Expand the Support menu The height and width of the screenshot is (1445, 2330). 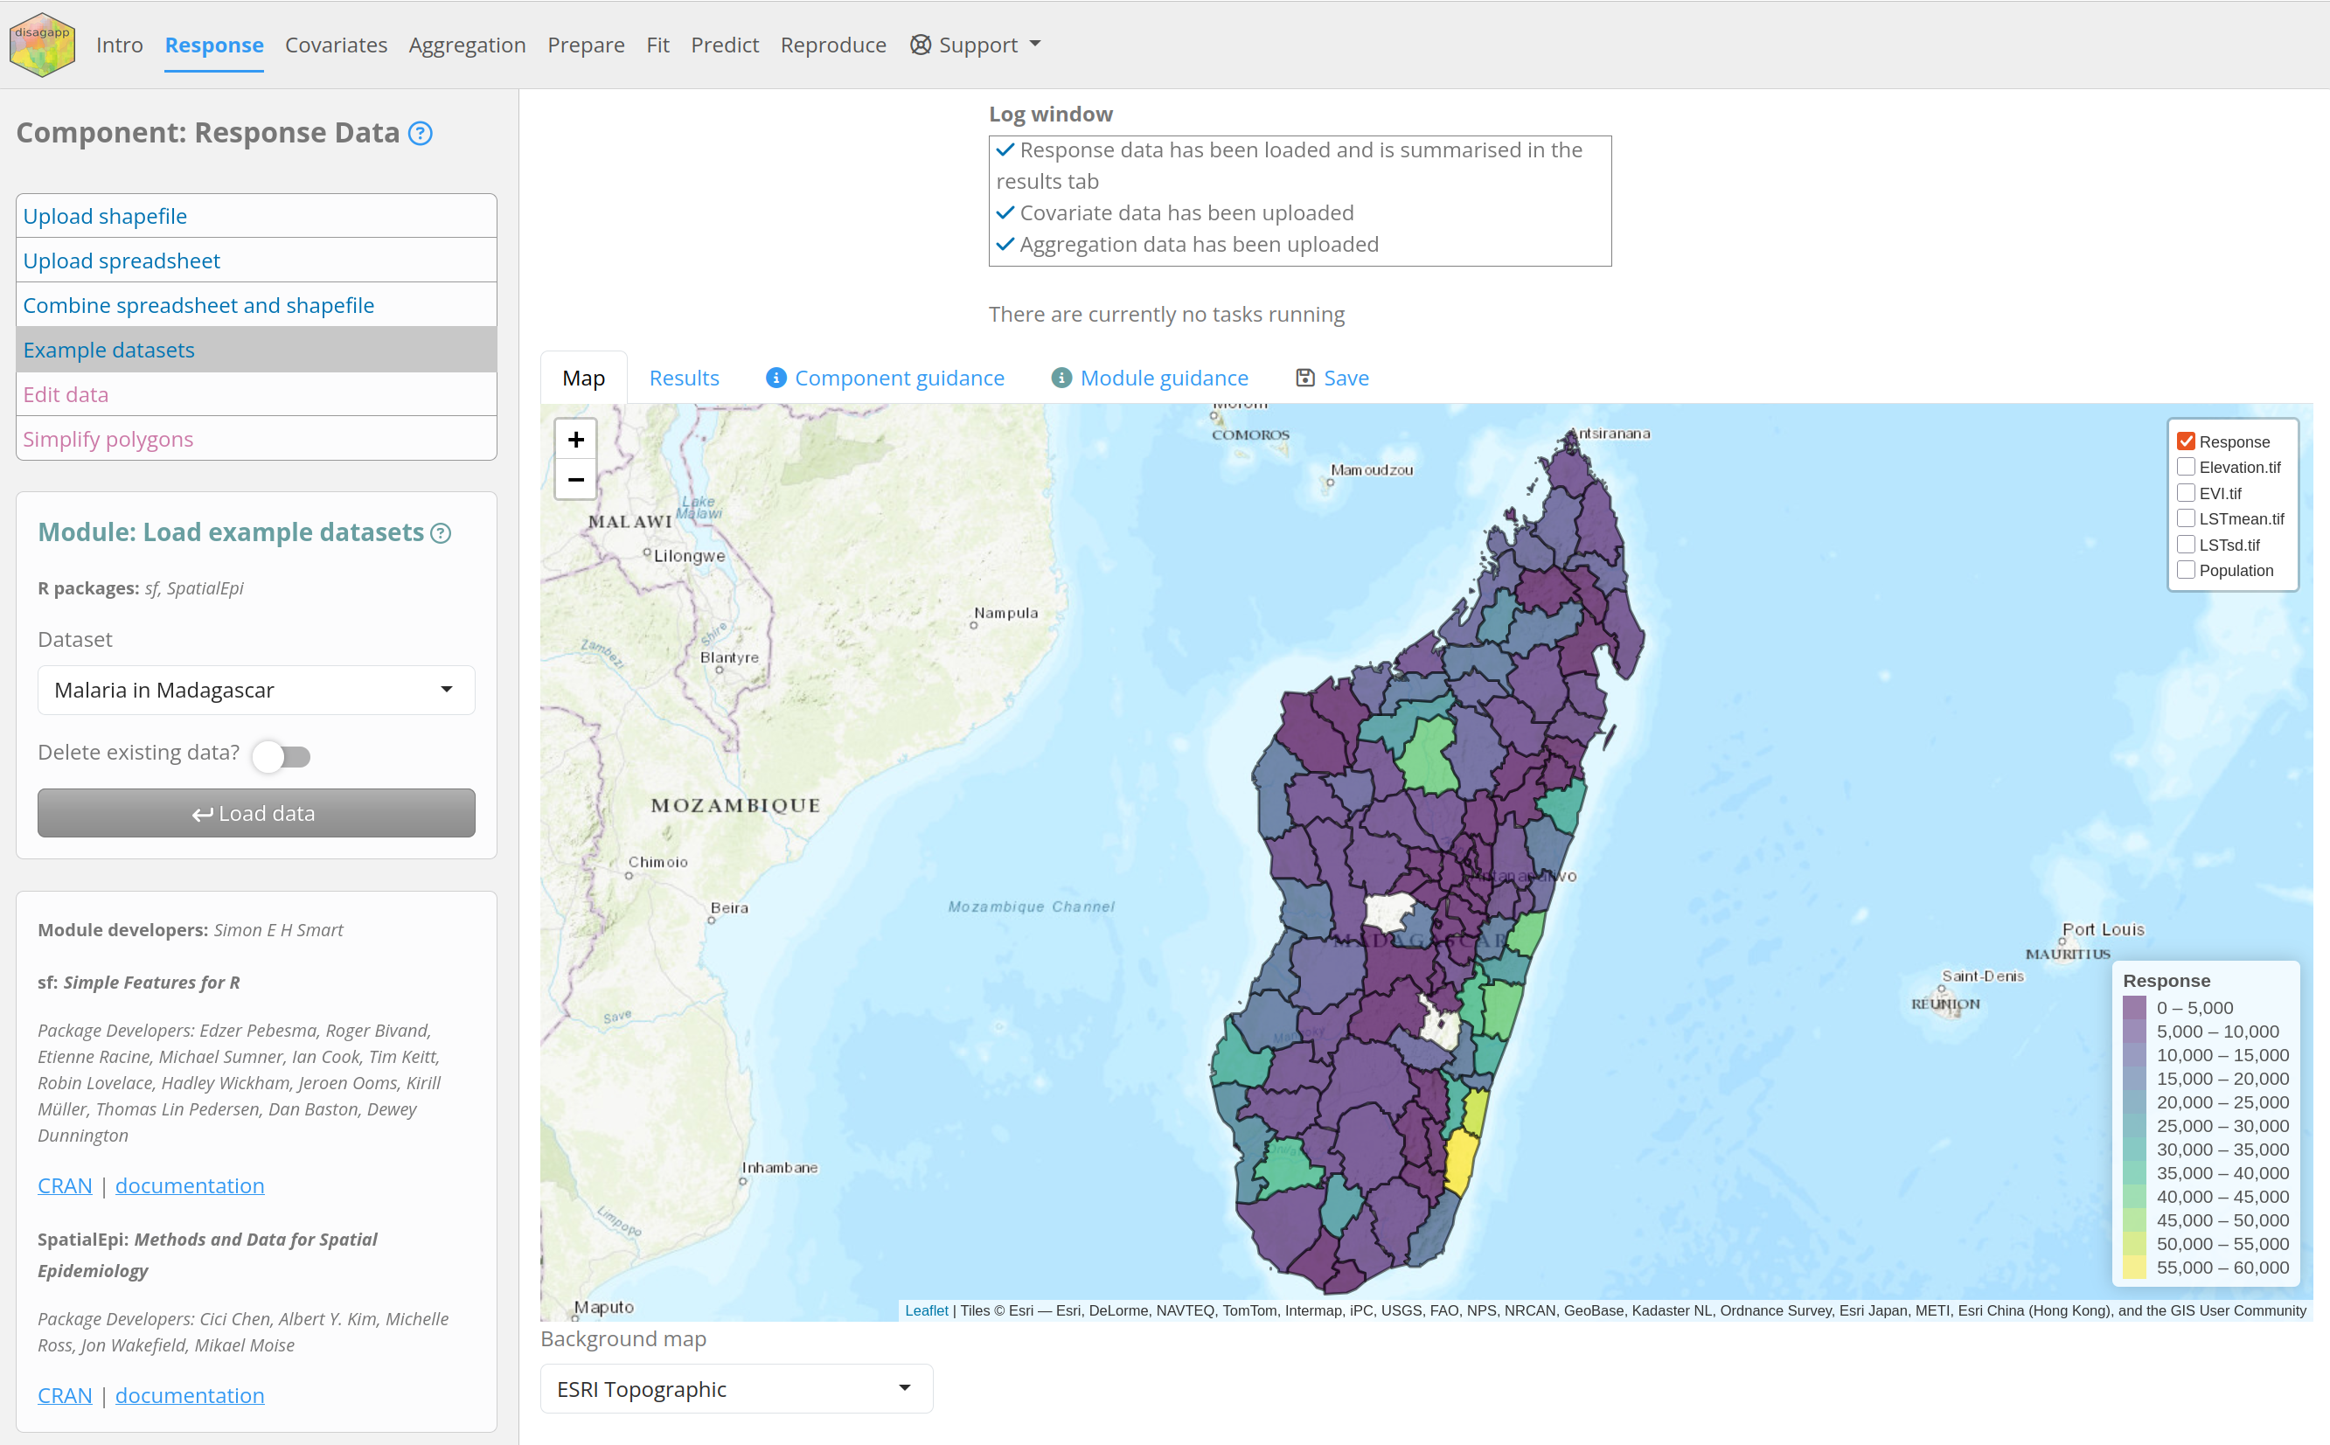click(x=975, y=44)
